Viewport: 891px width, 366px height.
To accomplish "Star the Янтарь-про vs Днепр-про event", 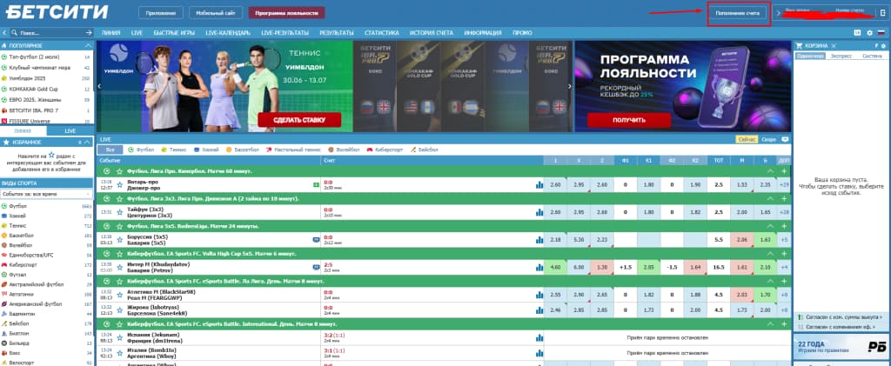I will [120, 184].
